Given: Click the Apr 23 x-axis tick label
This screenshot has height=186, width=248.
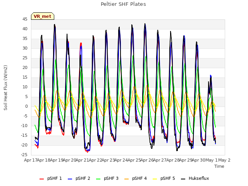Looking at the screenshot, I should [108, 160].
